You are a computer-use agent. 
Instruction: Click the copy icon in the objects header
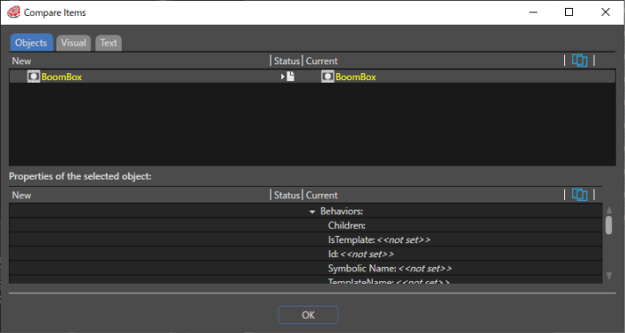pyautogui.click(x=579, y=61)
